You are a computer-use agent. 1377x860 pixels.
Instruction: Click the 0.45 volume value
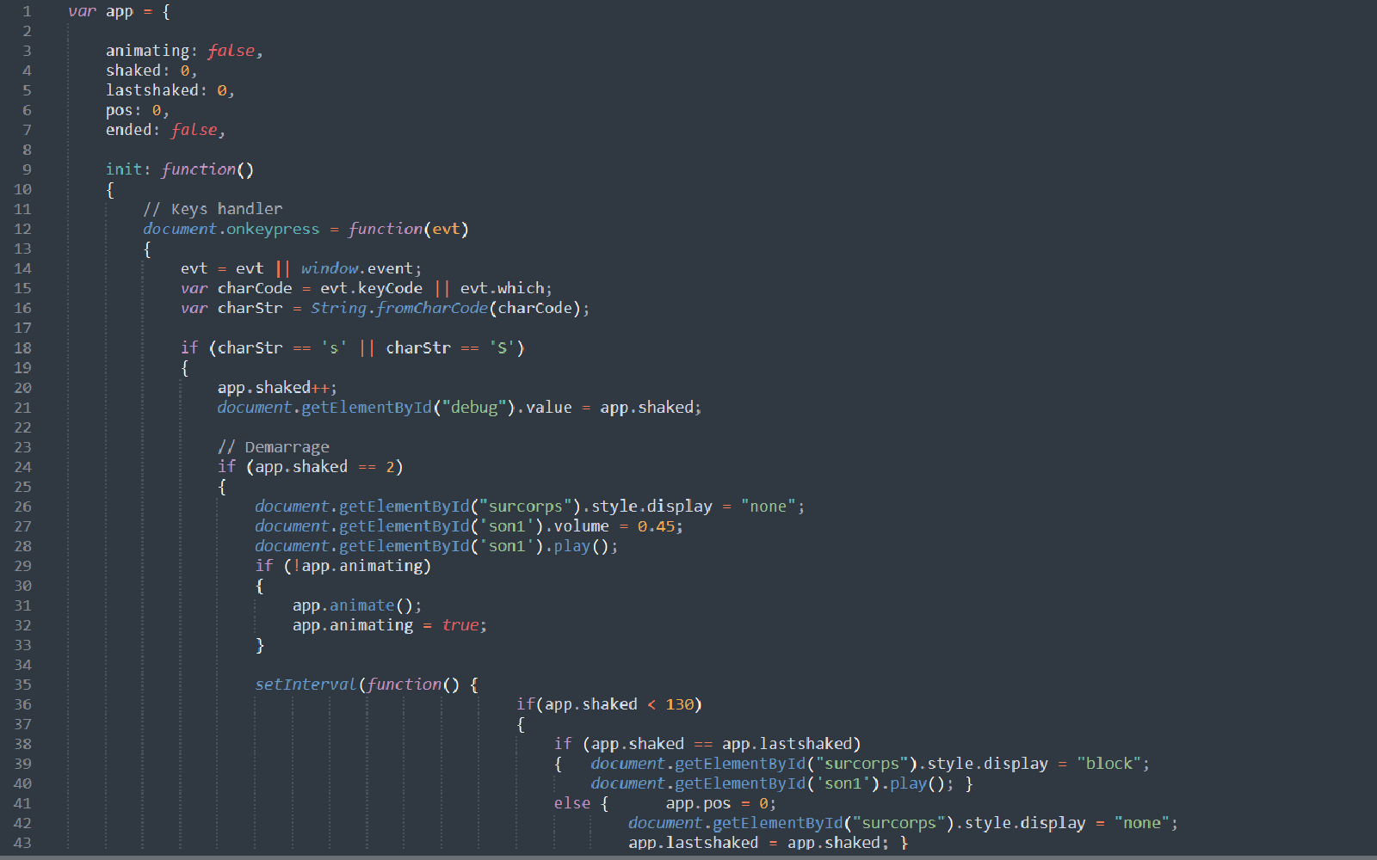658,526
